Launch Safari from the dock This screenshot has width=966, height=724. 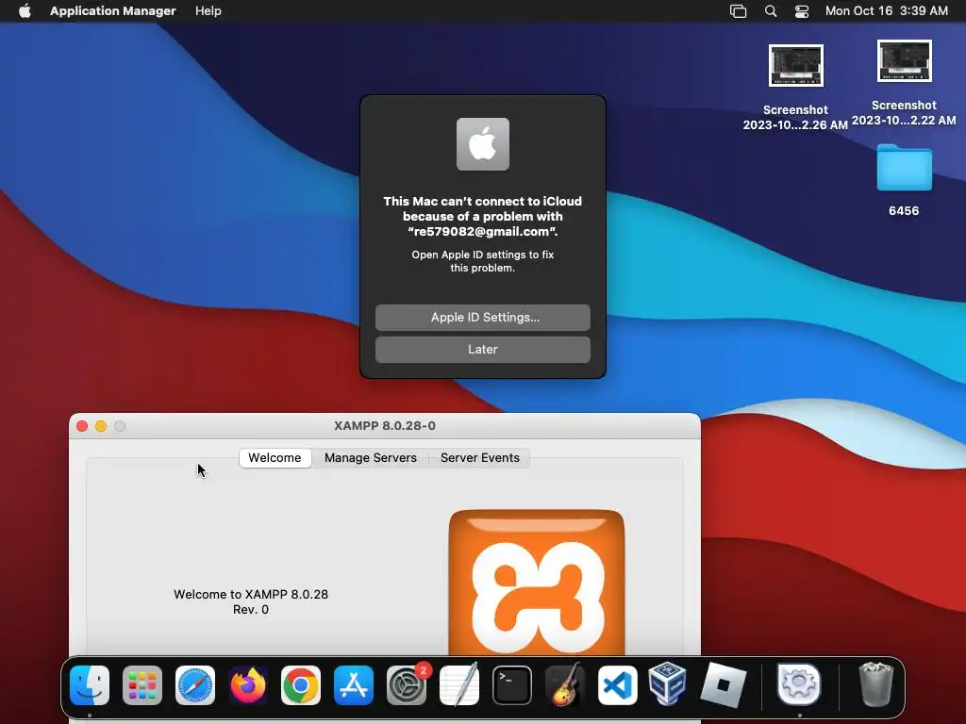click(195, 685)
